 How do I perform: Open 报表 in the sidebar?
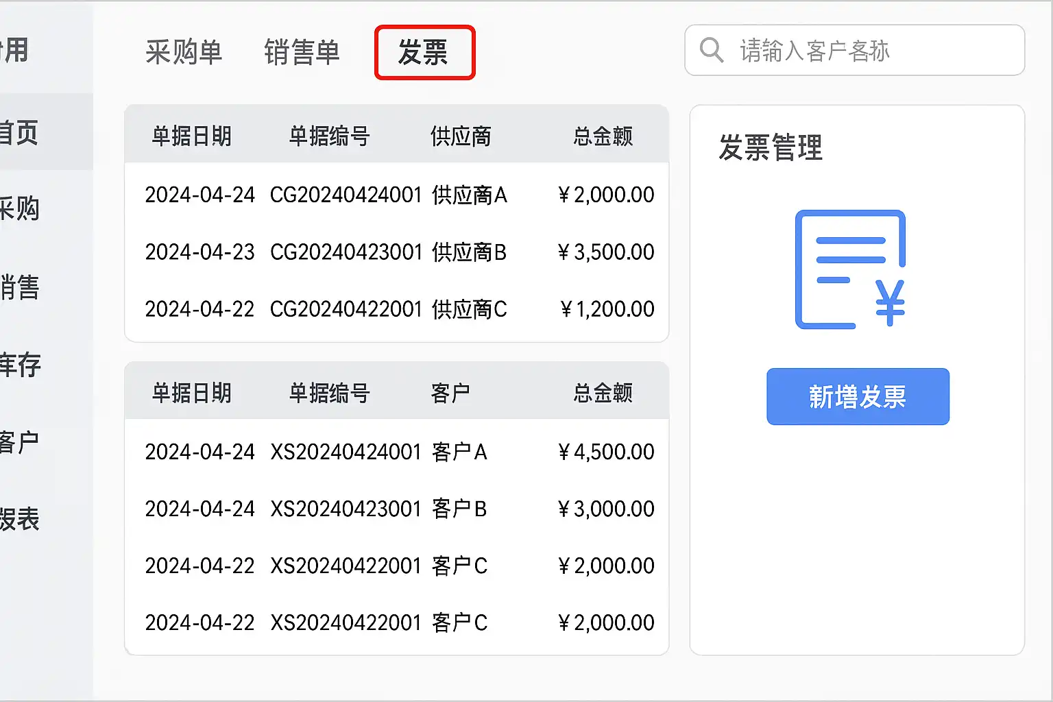(21, 520)
